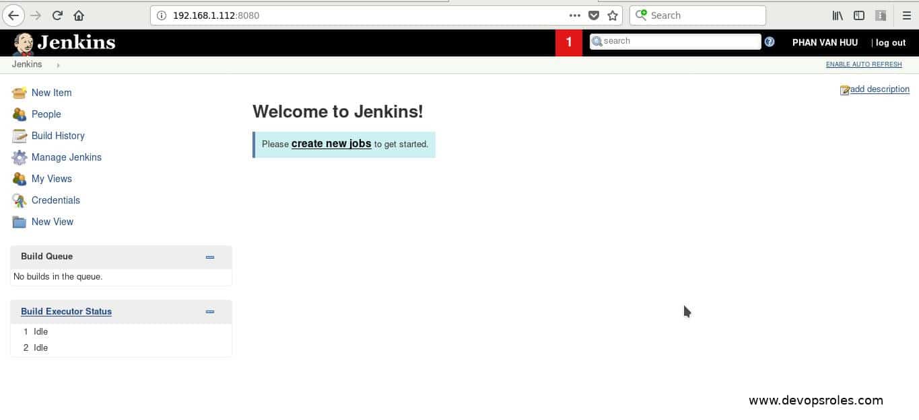The height and width of the screenshot is (420, 919).
Task: Click the Credentials keys icon
Action: [20, 200]
